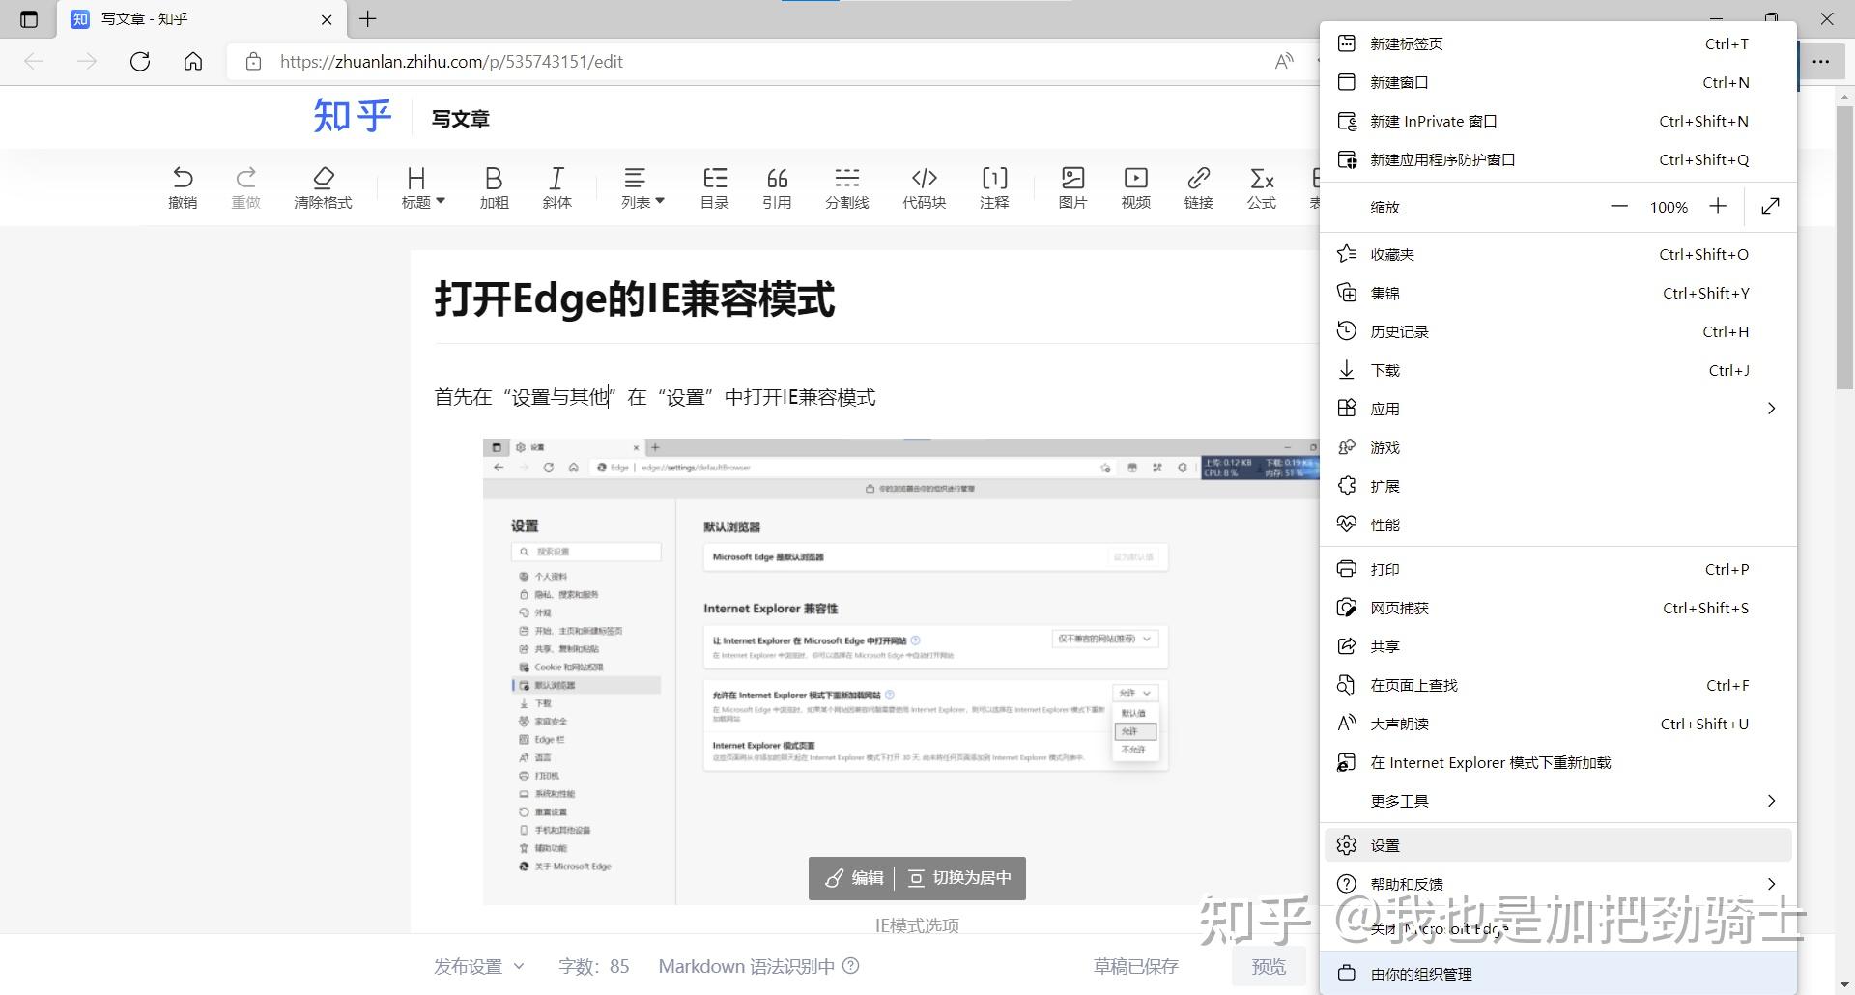
Task: Click the 知乎 logo
Action: click(x=352, y=117)
